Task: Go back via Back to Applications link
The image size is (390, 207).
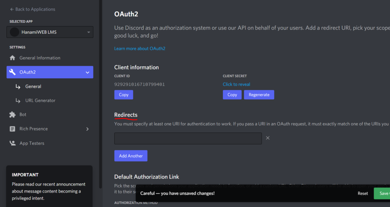Action: point(33,9)
